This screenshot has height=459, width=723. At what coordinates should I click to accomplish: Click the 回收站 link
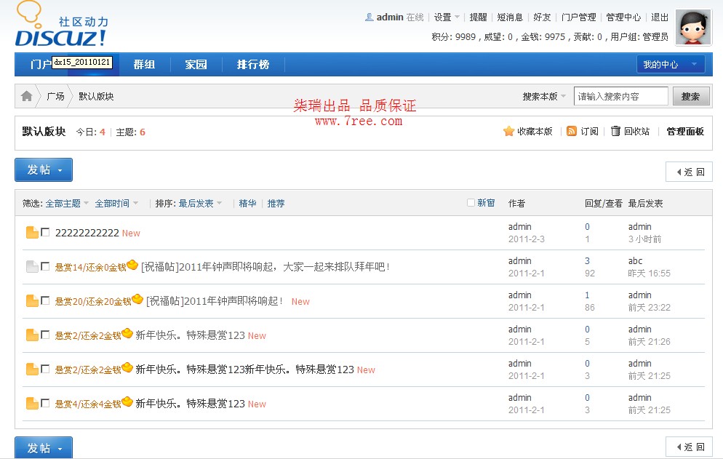coord(636,132)
